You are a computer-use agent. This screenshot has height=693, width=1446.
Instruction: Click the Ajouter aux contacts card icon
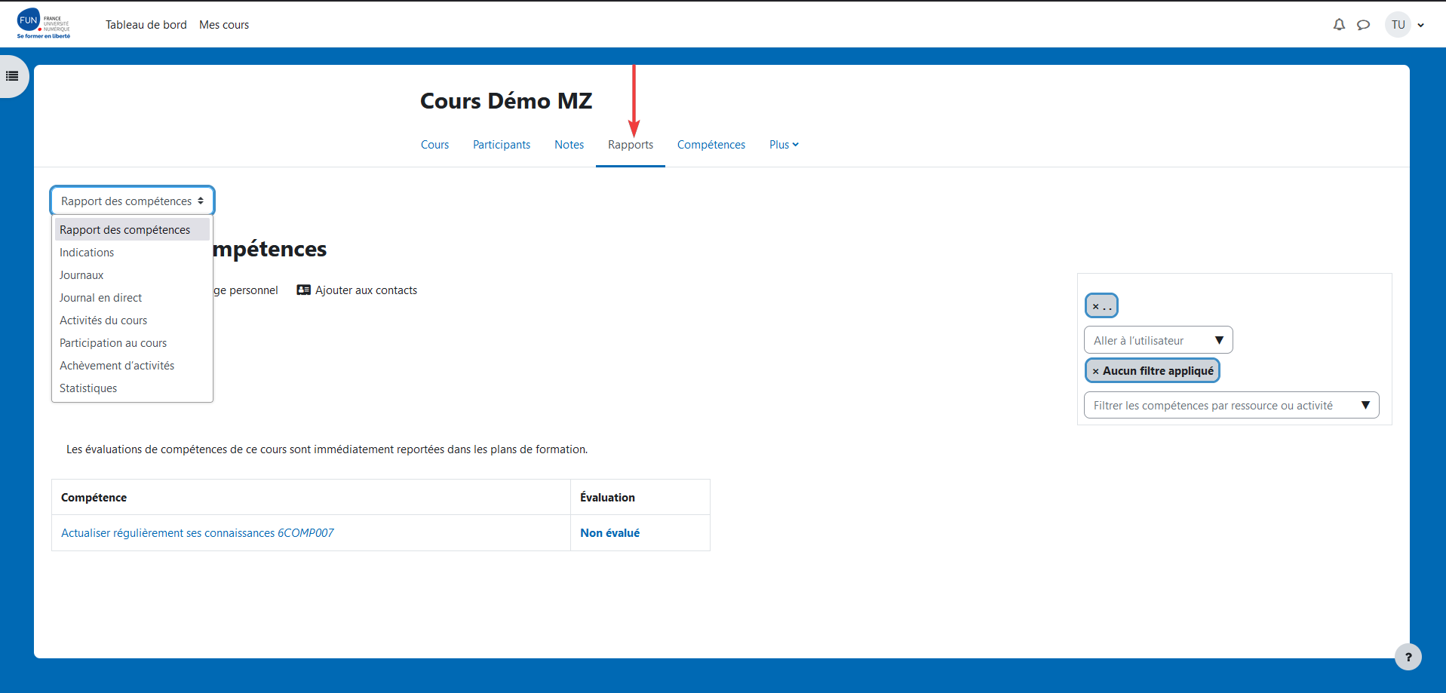point(303,290)
